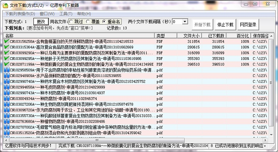This screenshot has height=152, width=278.
Task: Click green checkmark icon of CN103315364A row
Action: [x=7, y=47]
